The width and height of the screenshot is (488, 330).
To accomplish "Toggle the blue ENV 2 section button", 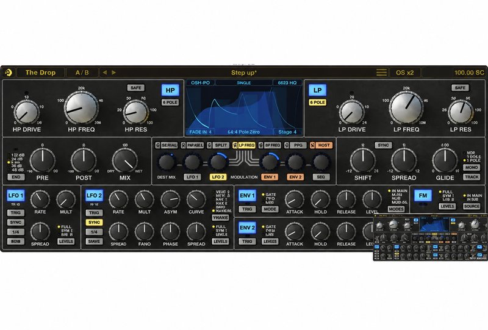I will click(x=248, y=228).
